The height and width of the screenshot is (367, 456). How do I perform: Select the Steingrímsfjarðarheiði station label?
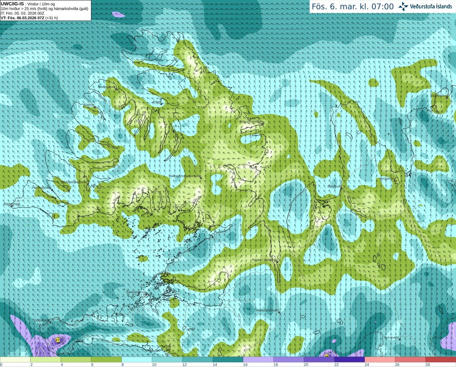pyautogui.click(x=185, y=176)
